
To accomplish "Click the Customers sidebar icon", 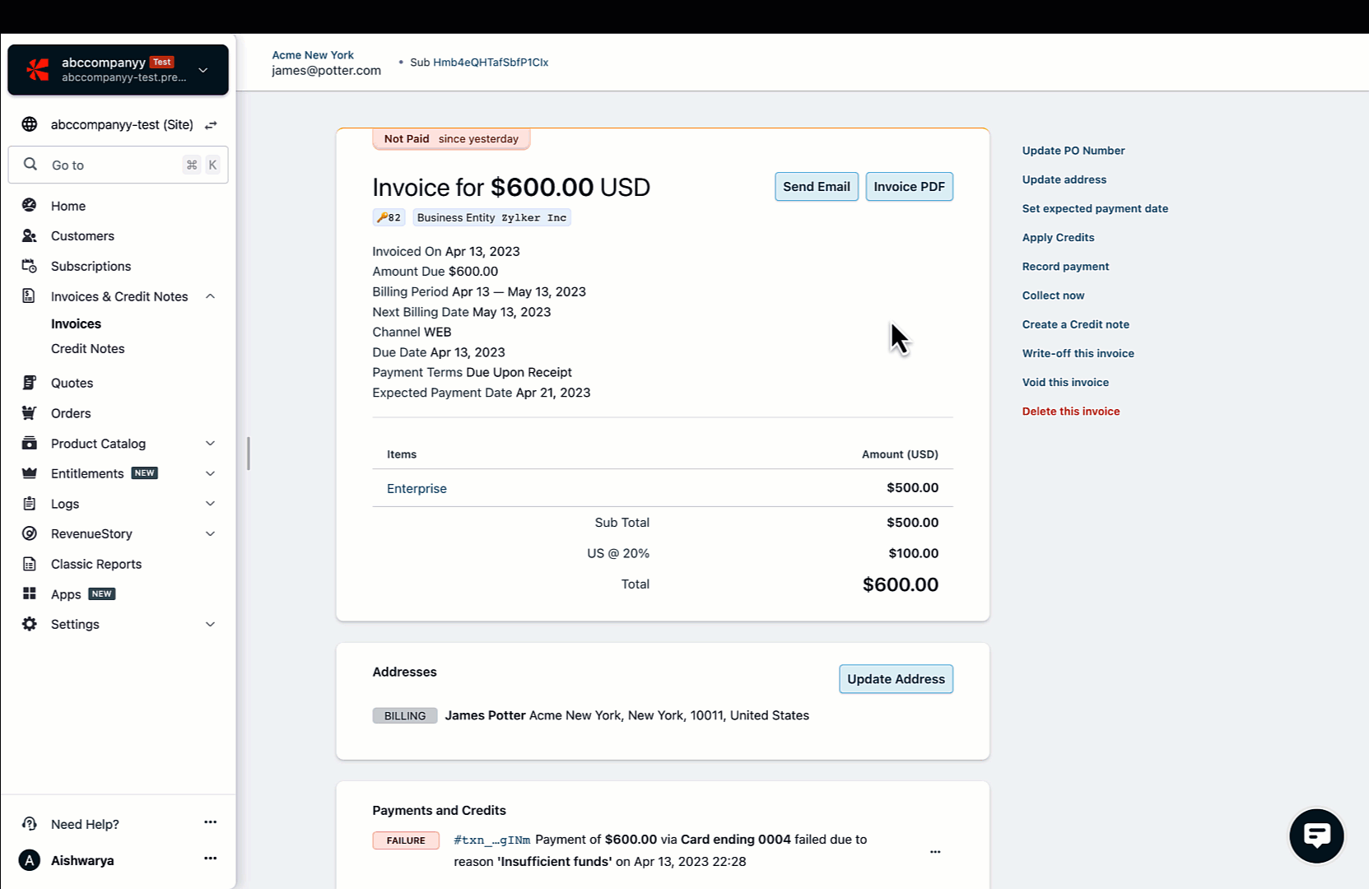I will 30,236.
